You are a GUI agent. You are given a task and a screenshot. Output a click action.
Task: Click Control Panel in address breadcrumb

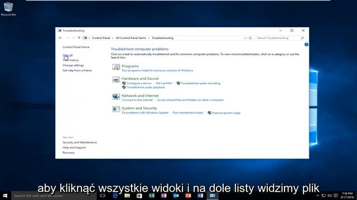point(101,38)
